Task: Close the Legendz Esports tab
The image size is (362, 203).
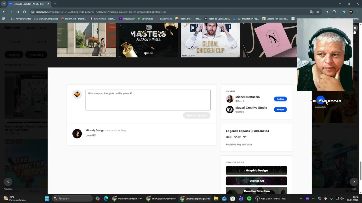Action: click(48, 4)
